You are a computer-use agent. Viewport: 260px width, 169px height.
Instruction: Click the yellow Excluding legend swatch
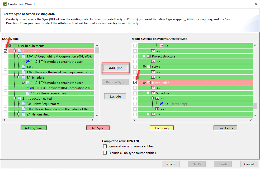pyautogui.click(x=162, y=128)
